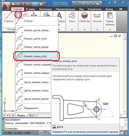The height and width of the screenshot is (136, 129).
Task: Switch to the Вывод ribbon tab
Action: (x=109, y=9)
